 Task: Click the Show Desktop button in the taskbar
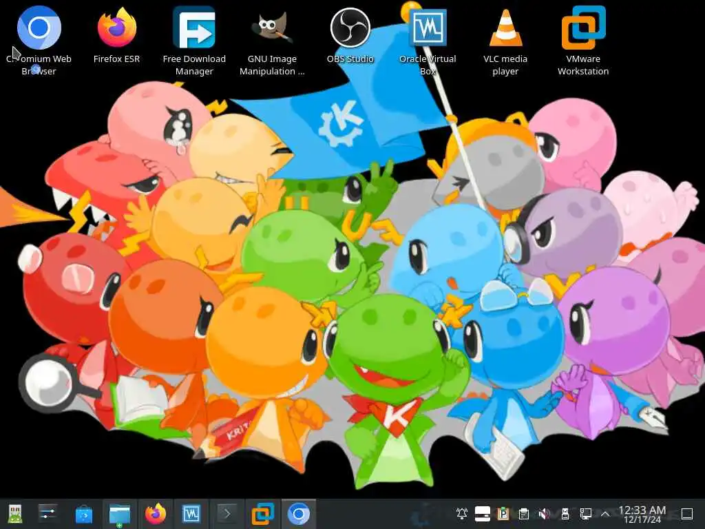pyautogui.click(x=687, y=514)
